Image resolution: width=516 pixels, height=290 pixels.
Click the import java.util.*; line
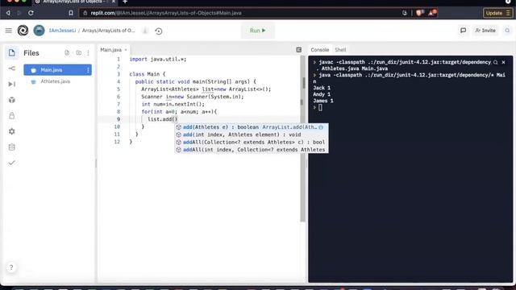tap(158, 59)
